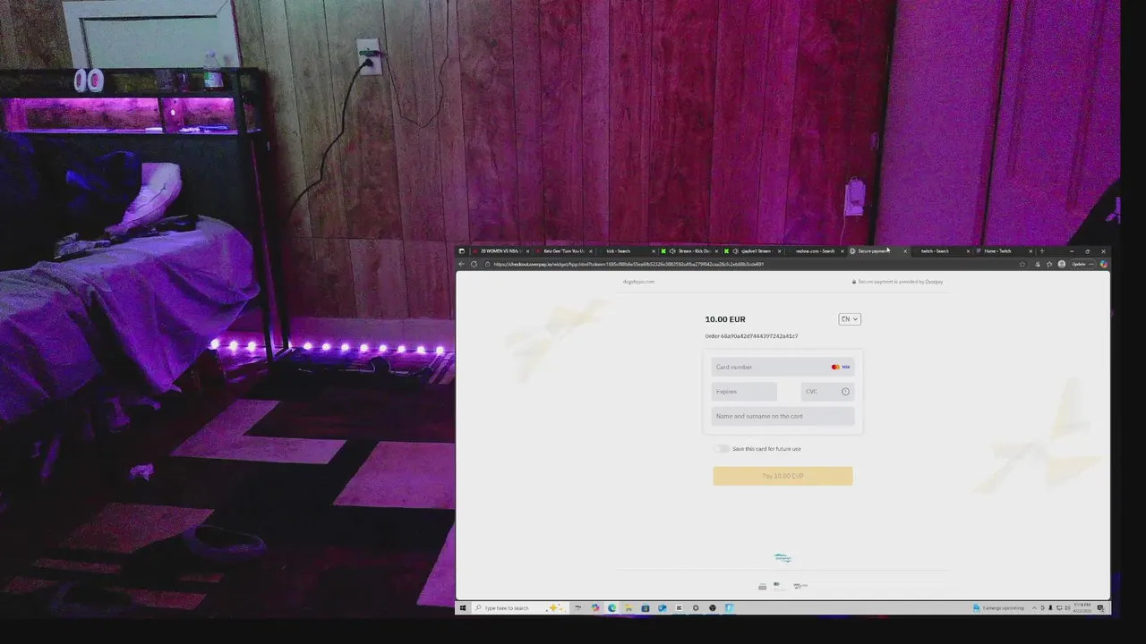Focus the Expires date field
1146x644 pixels.
tap(744, 392)
